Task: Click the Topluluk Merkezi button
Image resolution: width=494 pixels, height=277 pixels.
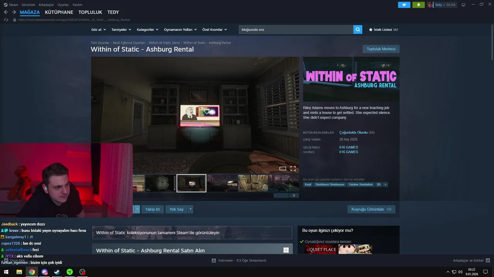Action: click(381, 49)
